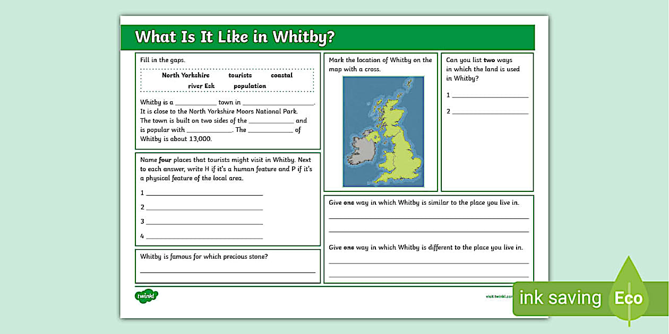Click answer line 1 for tourist places
Image resolution: width=669 pixels, height=334 pixels.
point(204,194)
